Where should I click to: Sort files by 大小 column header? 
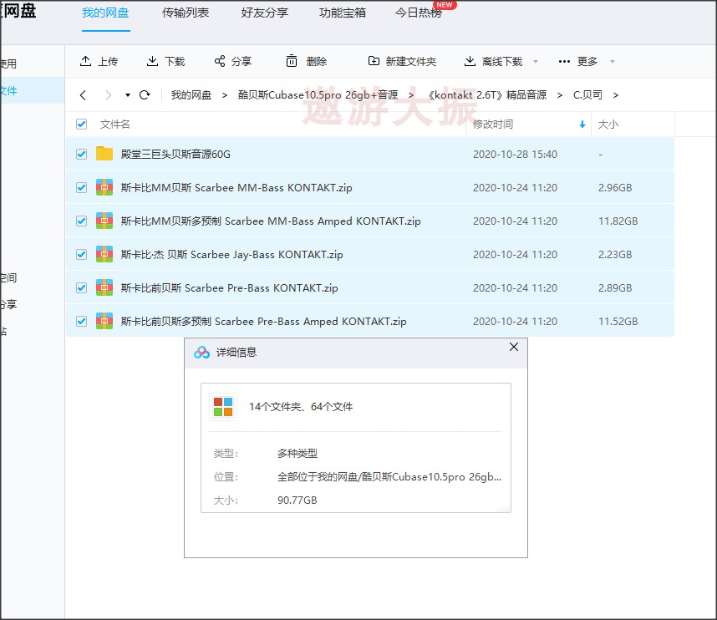608,125
